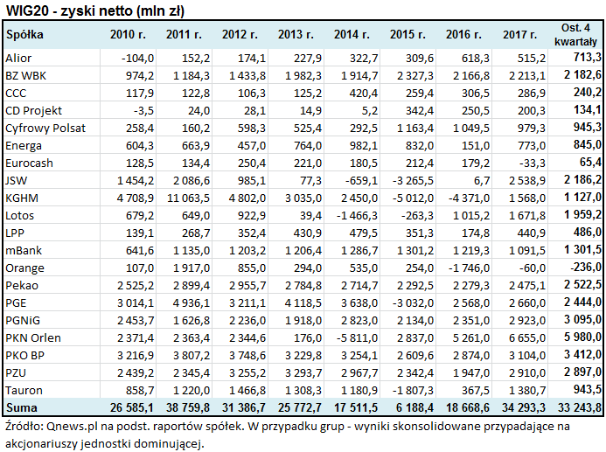This screenshot has height=452, width=606.
Task: Click the Tauron company name
Action: (x=24, y=390)
